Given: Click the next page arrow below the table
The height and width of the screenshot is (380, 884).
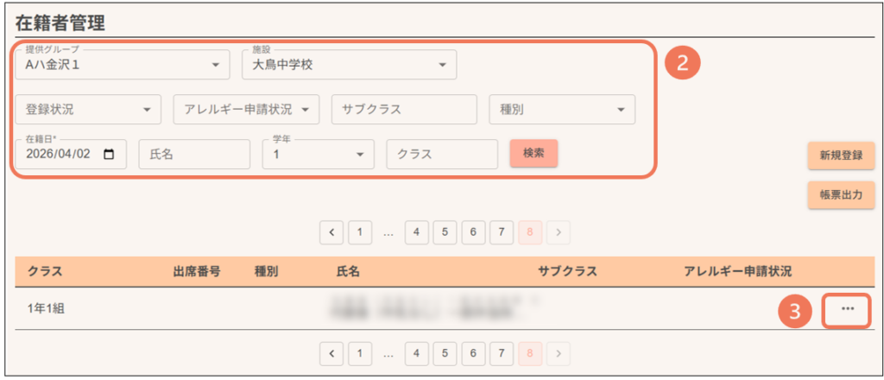Looking at the screenshot, I should point(559,352).
